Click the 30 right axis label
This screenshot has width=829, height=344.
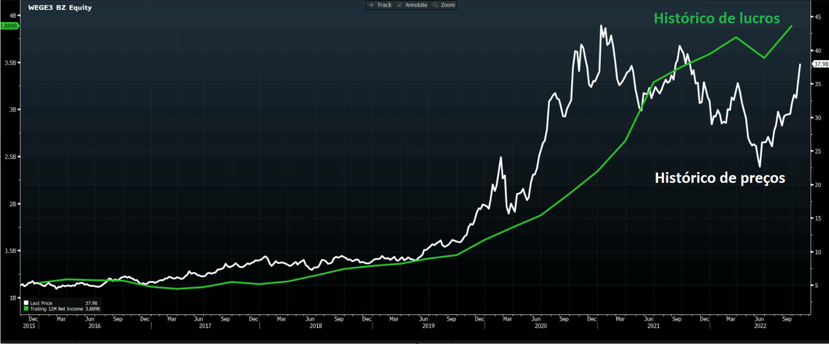click(x=819, y=118)
